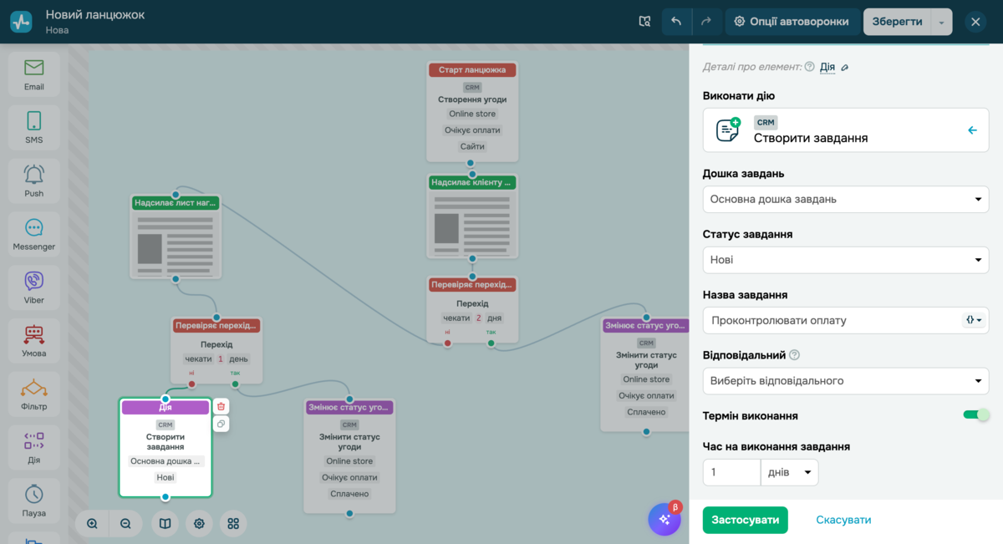Click the task duration value field
1003x544 pixels.
[731, 471]
